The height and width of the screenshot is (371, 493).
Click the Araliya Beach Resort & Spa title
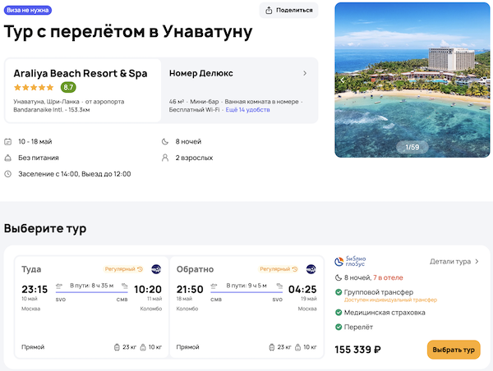coord(81,73)
